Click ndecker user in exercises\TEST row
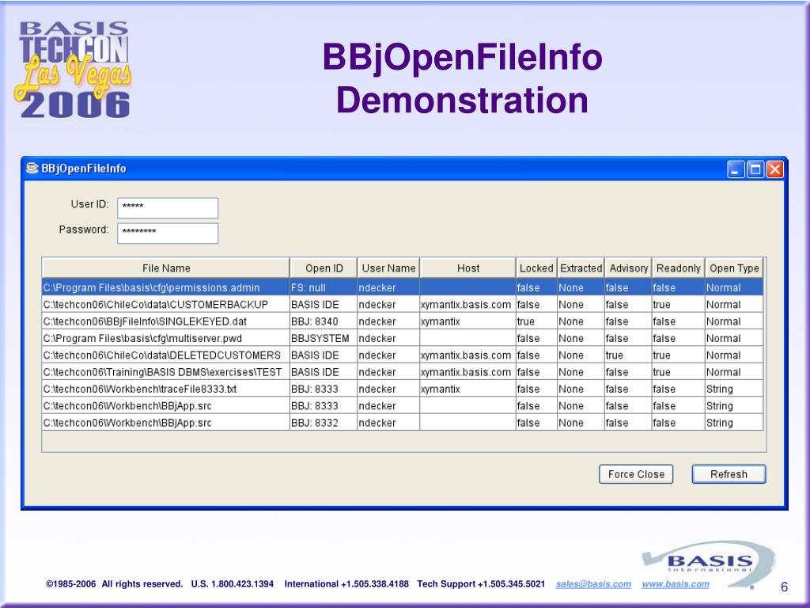The width and height of the screenshot is (810, 608). [x=388, y=372]
